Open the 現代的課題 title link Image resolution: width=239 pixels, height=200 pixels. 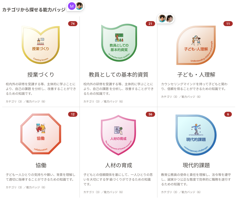coord(196,165)
